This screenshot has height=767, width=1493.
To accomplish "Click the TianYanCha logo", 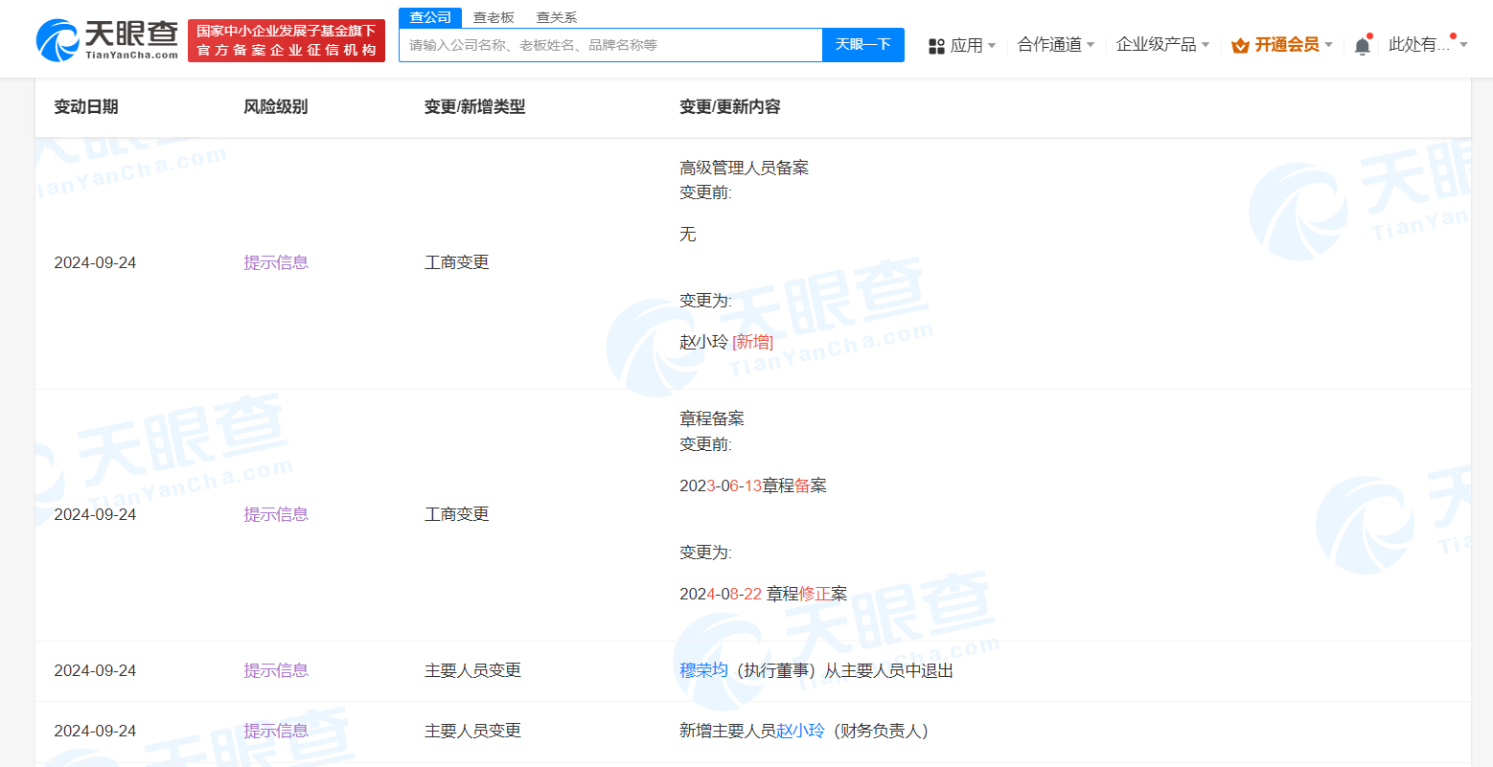I will point(107,40).
